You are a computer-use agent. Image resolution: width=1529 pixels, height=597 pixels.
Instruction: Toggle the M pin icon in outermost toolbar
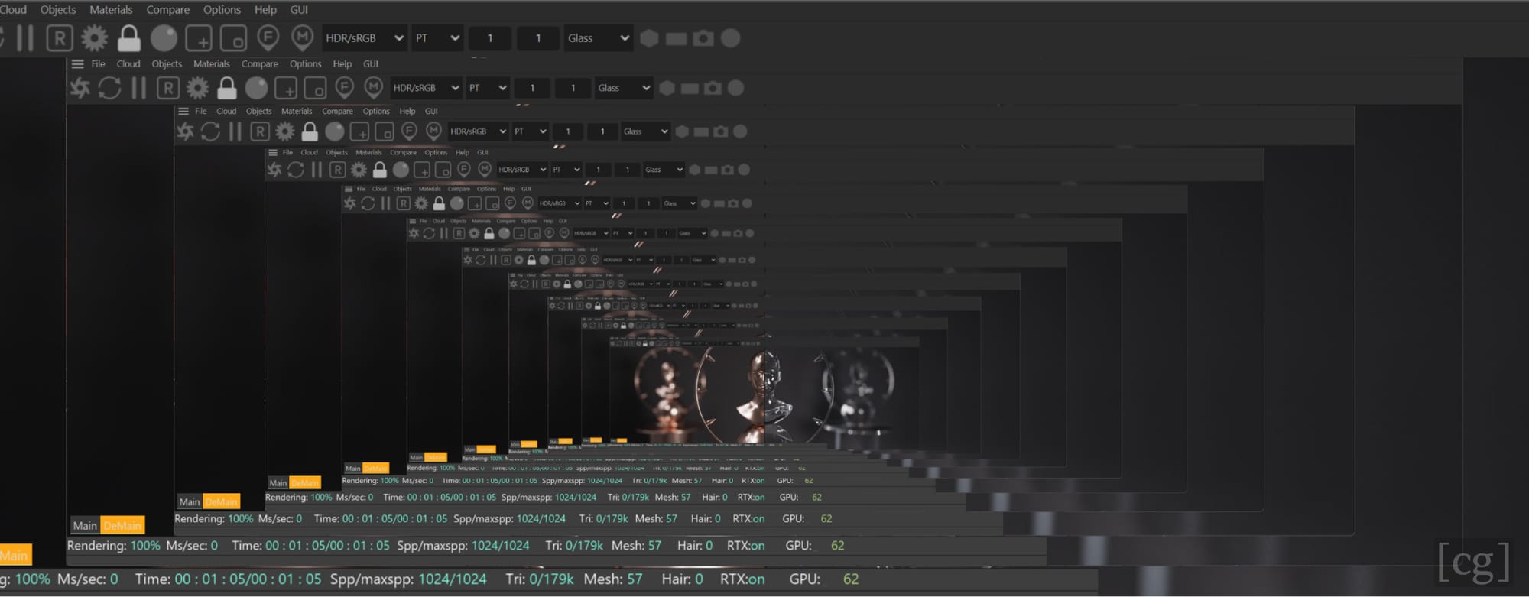[x=303, y=37]
